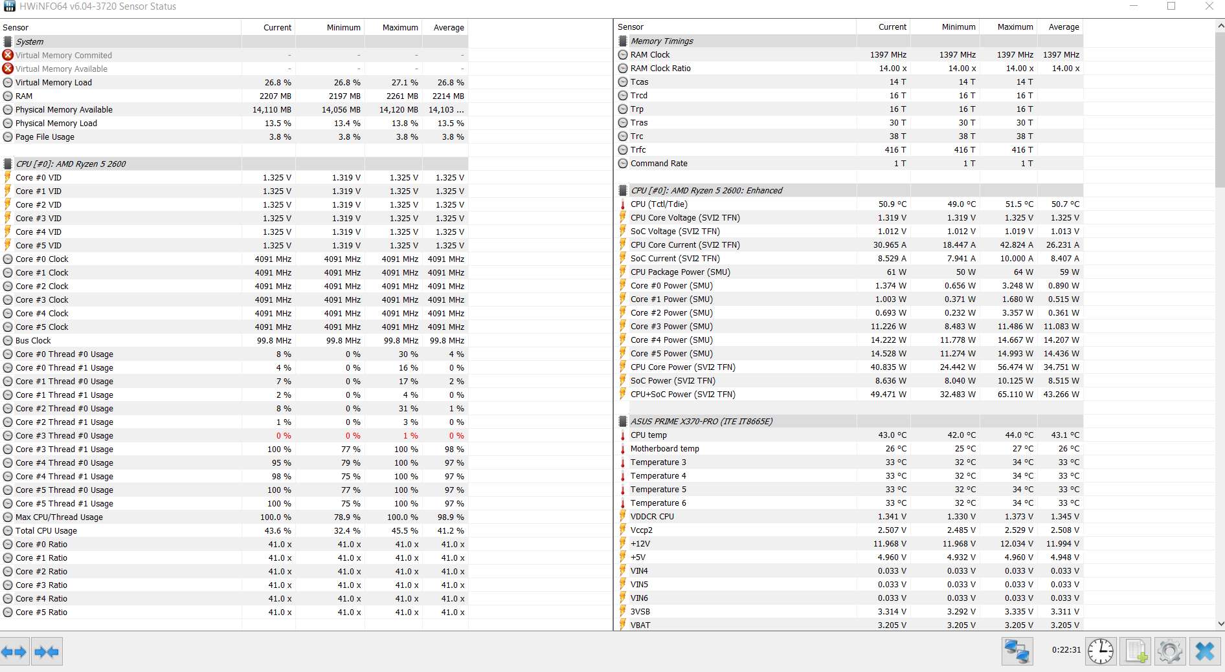Click icon beside CPU Package Power (SMU)
Screen dimensions: 1225x672
coord(623,272)
